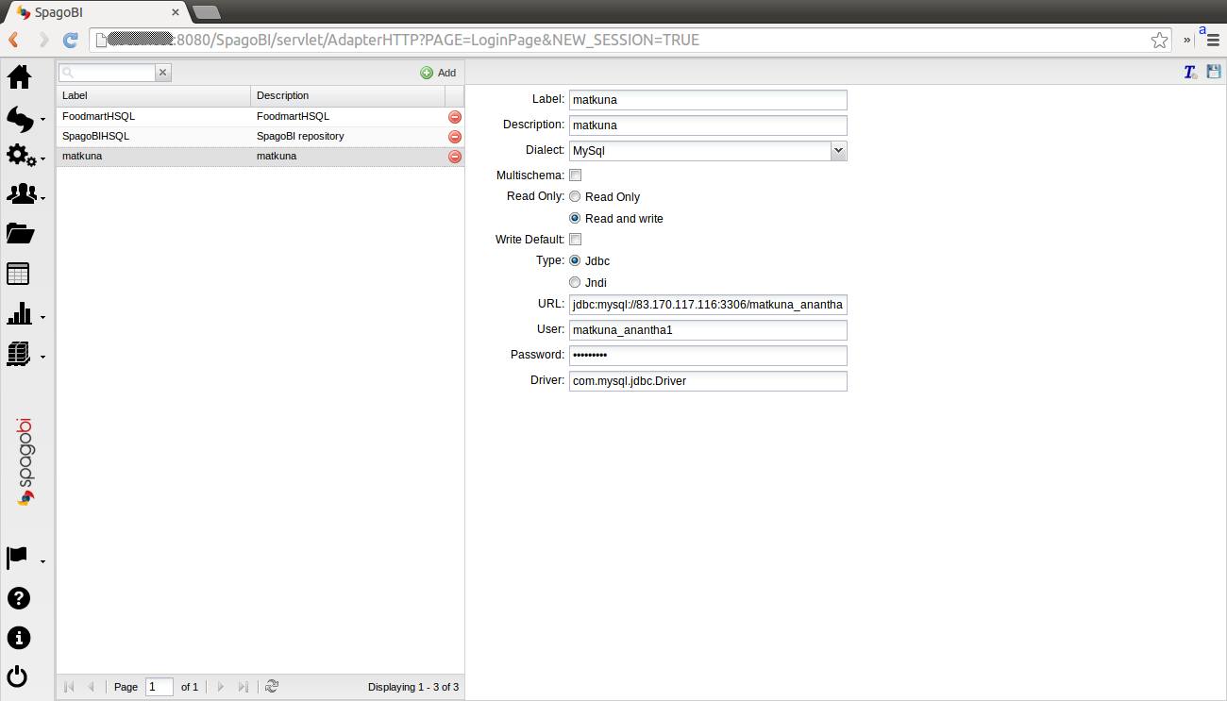Screen dimensions: 1227x701
Task: Go to the SpagoBI home icon
Action: [19, 76]
